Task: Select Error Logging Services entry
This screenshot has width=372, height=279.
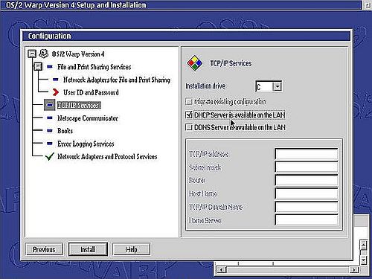Action: click(86, 144)
